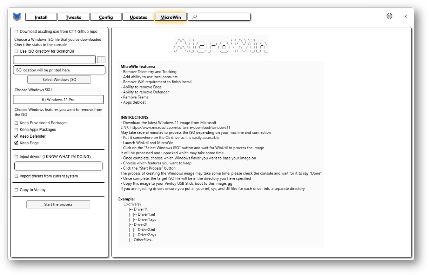Uncheck the Keep Defender checkbox
Image resolution: width=429 pixels, height=275 pixels.
click(16, 136)
